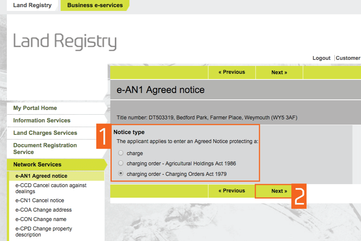The image size is (361, 241).
Task: Open e-CCD Cancel caution against dealings
Action: pos(51,188)
